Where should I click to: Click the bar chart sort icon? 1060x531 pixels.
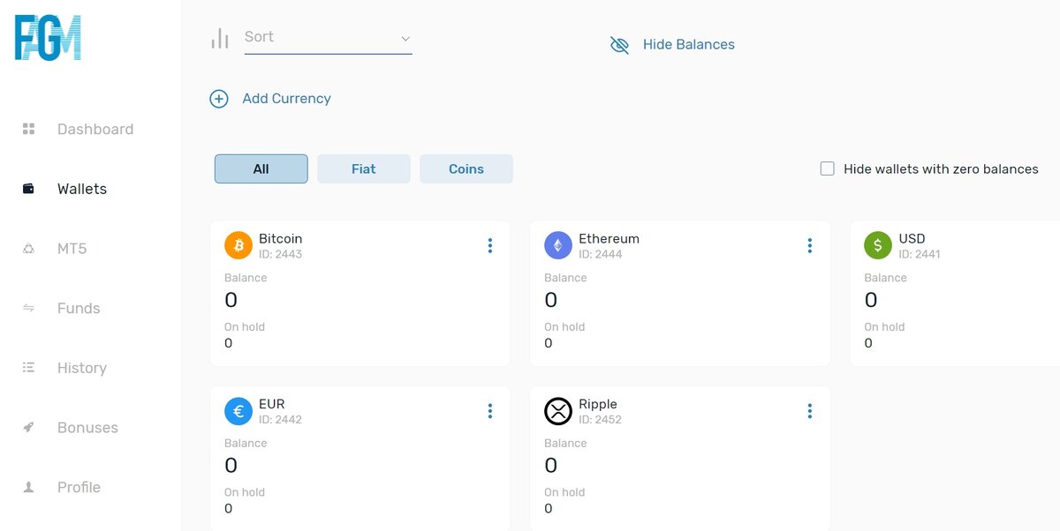coord(220,38)
